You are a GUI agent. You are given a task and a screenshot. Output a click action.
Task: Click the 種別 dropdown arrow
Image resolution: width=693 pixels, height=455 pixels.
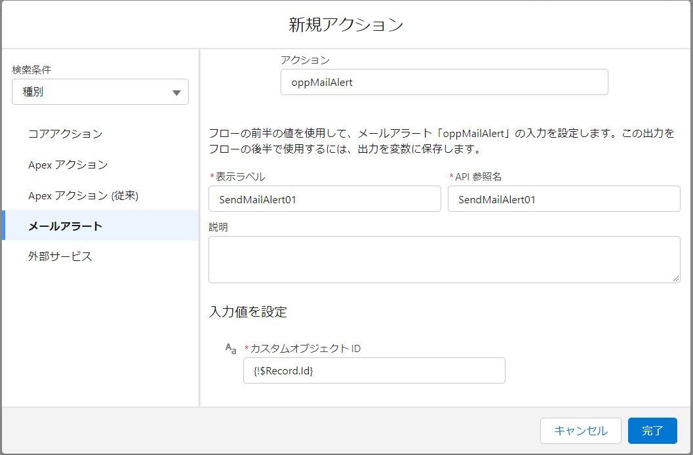pyautogui.click(x=176, y=92)
